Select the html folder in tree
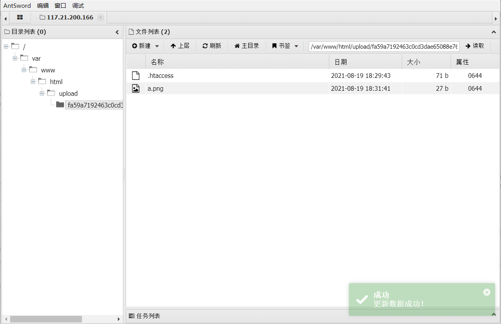This screenshot has width=501, height=324. coord(56,82)
